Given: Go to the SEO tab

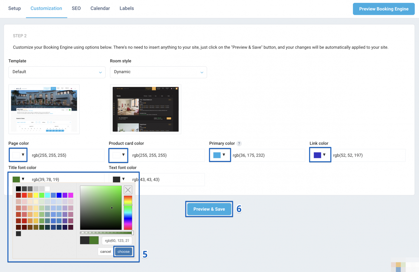Looking at the screenshot, I should (x=76, y=8).
